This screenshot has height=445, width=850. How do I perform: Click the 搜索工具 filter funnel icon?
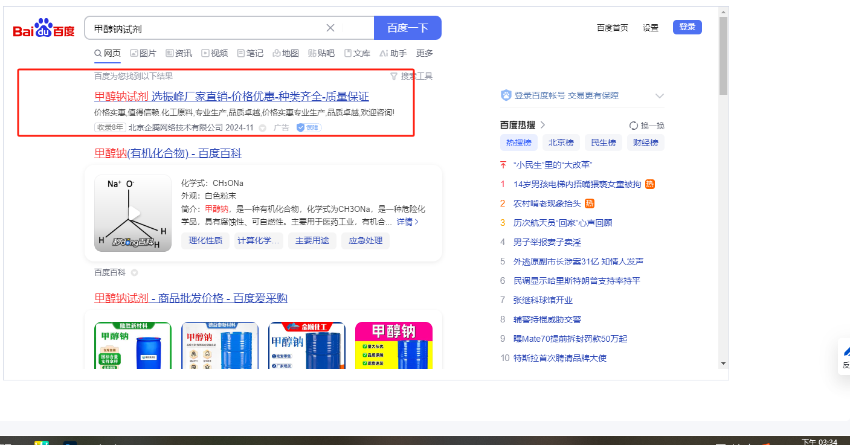coord(394,76)
